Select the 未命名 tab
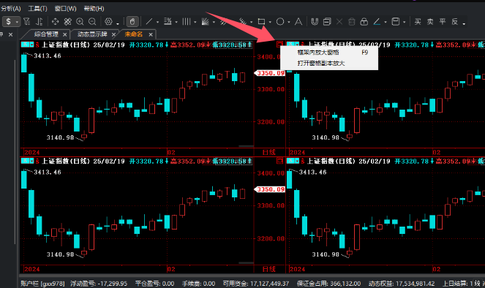The image size is (485, 288). pyautogui.click(x=134, y=34)
